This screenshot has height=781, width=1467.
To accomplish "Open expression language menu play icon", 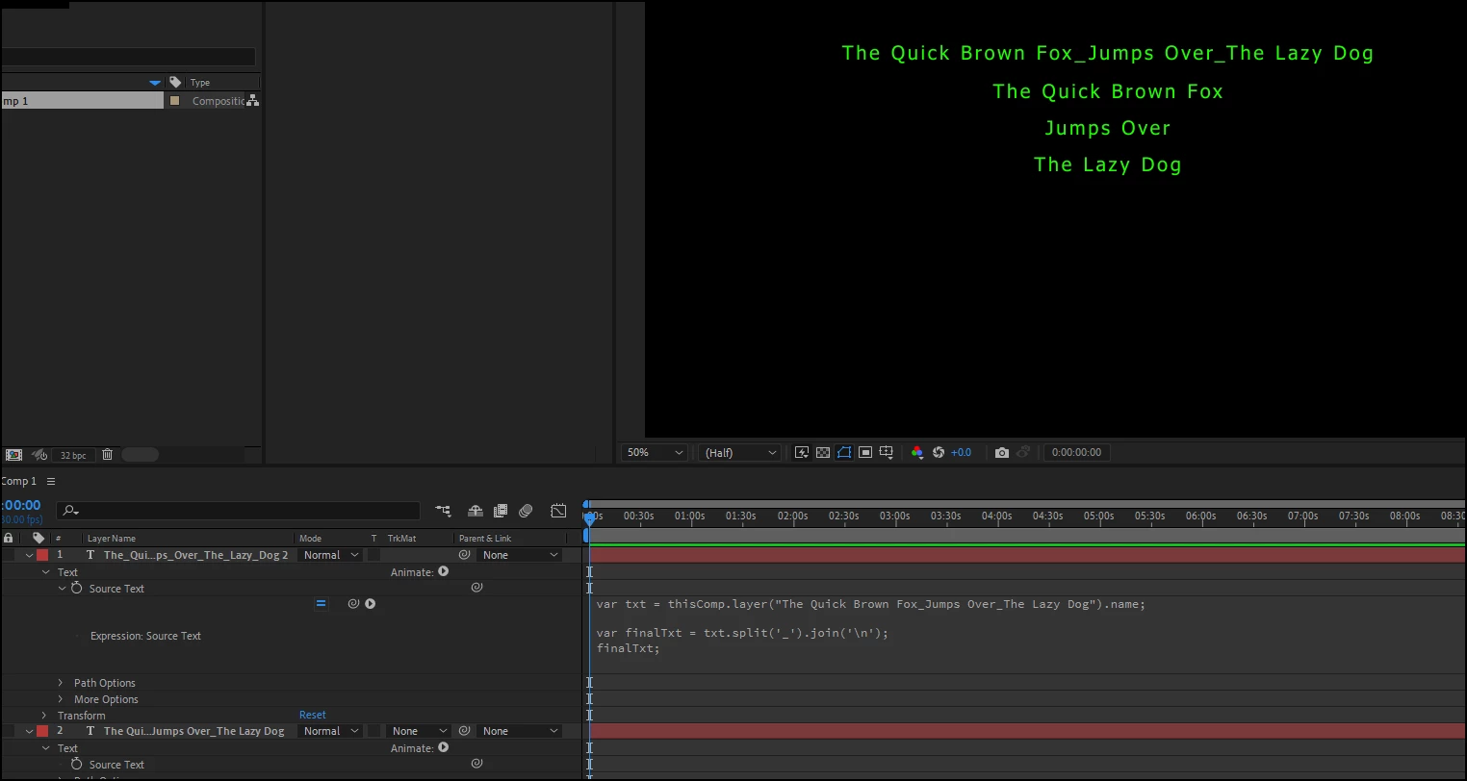I will (x=371, y=604).
